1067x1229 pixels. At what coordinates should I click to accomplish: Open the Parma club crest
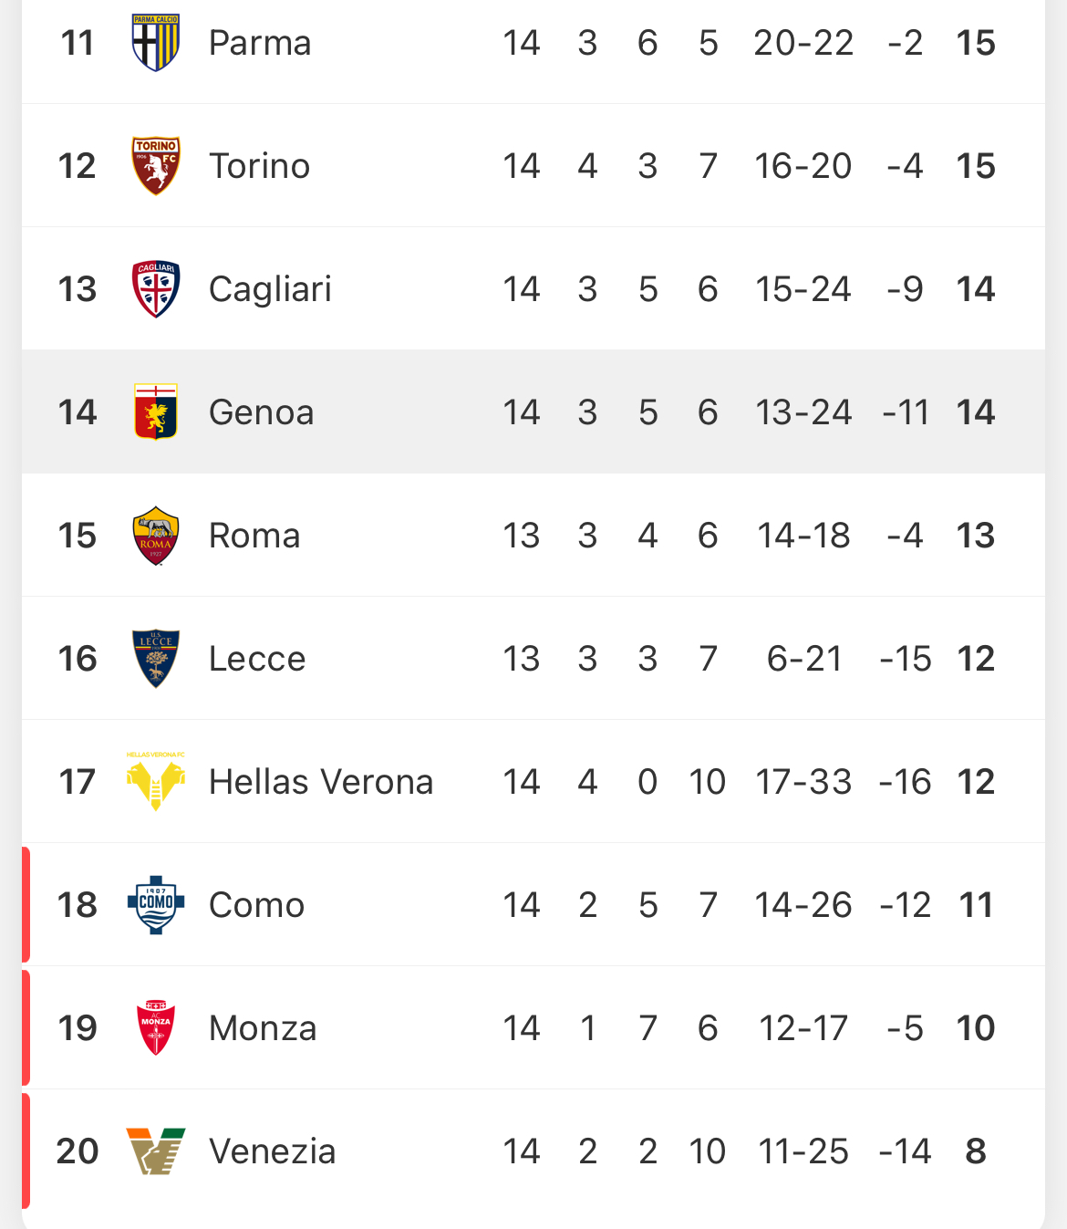coord(156,43)
